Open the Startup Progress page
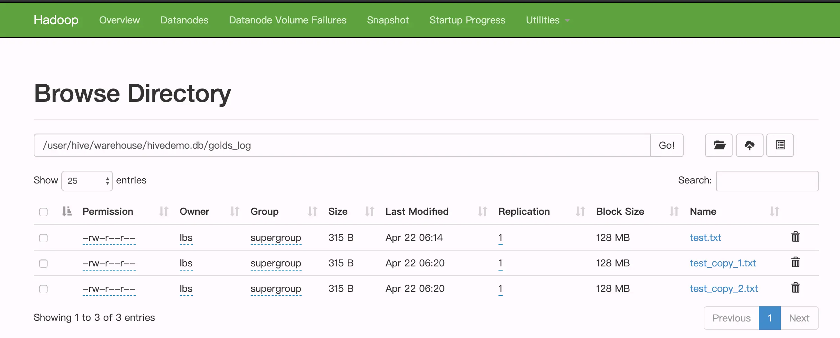This screenshot has height=338, width=840. pos(467,20)
